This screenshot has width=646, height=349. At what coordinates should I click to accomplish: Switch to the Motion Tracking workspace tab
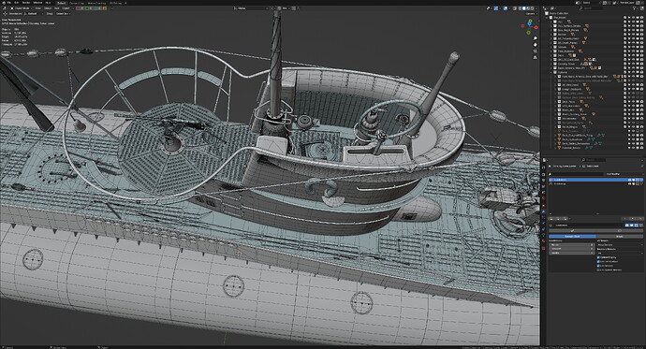click(x=96, y=3)
